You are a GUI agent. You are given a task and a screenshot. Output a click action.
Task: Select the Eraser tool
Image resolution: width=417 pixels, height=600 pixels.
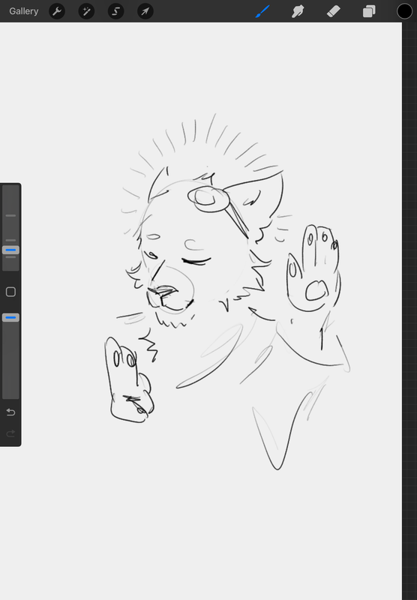tap(333, 11)
